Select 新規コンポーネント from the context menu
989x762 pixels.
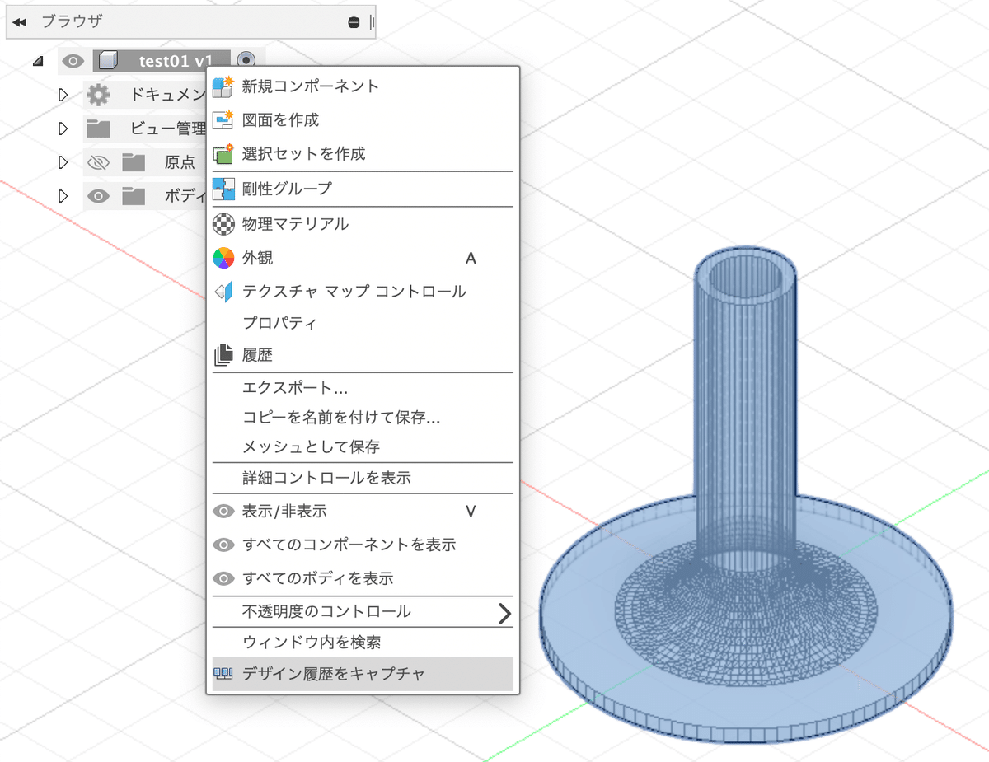(363, 86)
